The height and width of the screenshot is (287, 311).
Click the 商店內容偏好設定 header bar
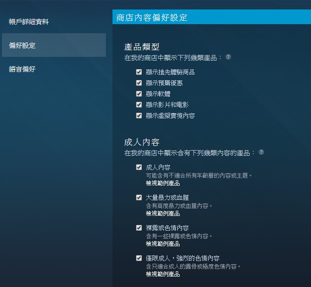(212, 18)
